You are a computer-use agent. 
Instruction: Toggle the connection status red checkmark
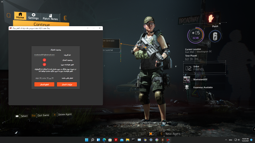(44, 60)
